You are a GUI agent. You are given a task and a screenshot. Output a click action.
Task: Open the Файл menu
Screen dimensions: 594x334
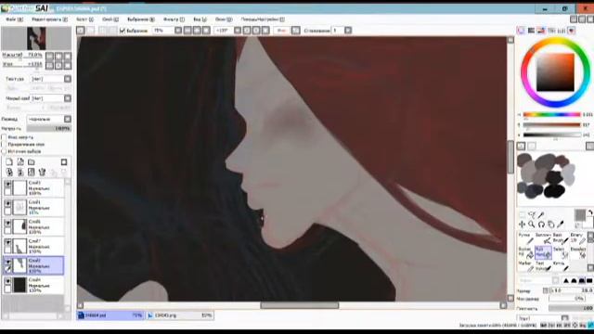[x=15, y=19]
